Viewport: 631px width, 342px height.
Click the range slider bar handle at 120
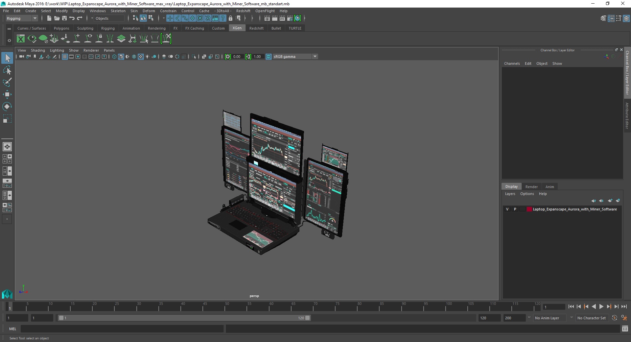308,318
